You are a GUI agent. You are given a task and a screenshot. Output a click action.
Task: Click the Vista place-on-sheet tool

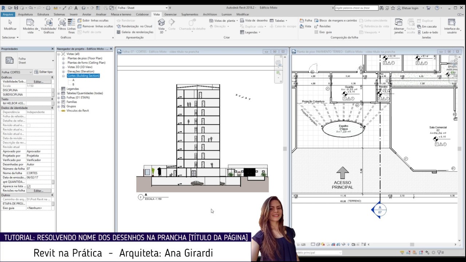(305, 26)
